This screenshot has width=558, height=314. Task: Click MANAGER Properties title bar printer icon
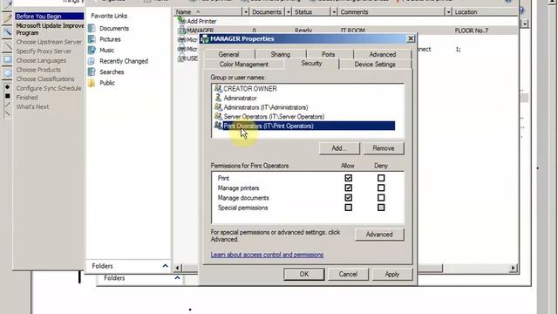pos(205,38)
